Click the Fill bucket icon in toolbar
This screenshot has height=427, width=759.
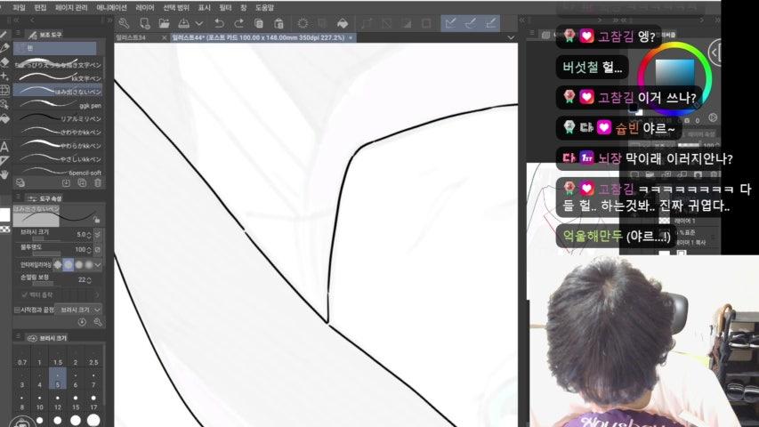343,23
